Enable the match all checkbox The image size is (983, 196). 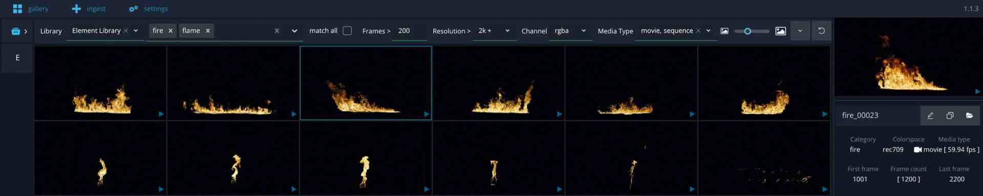pyautogui.click(x=347, y=31)
